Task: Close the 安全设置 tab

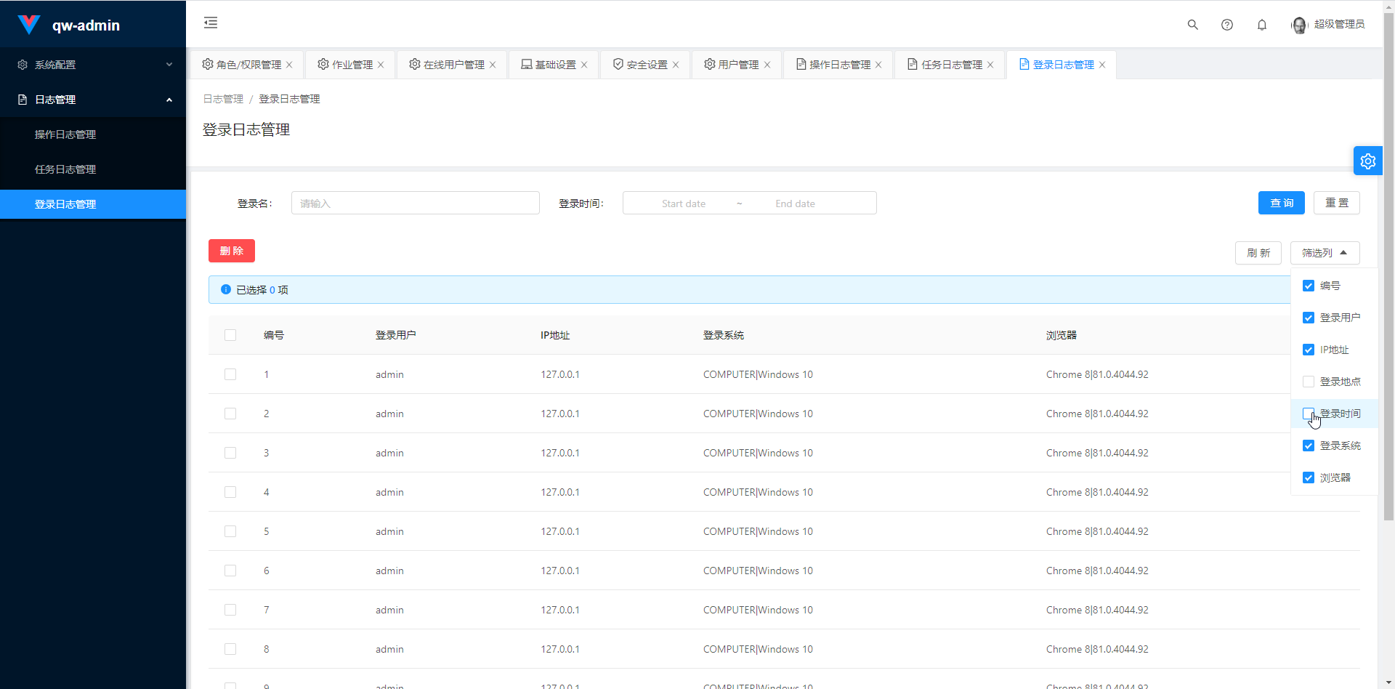Action: tap(676, 65)
